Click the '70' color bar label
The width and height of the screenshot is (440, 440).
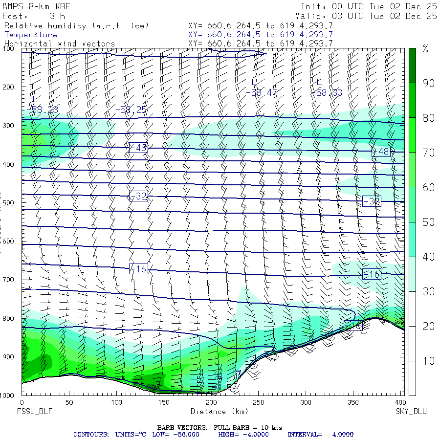tap(428, 153)
